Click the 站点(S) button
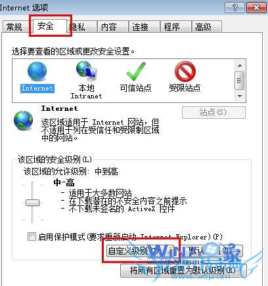The image size is (268, 286). click(213, 112)
